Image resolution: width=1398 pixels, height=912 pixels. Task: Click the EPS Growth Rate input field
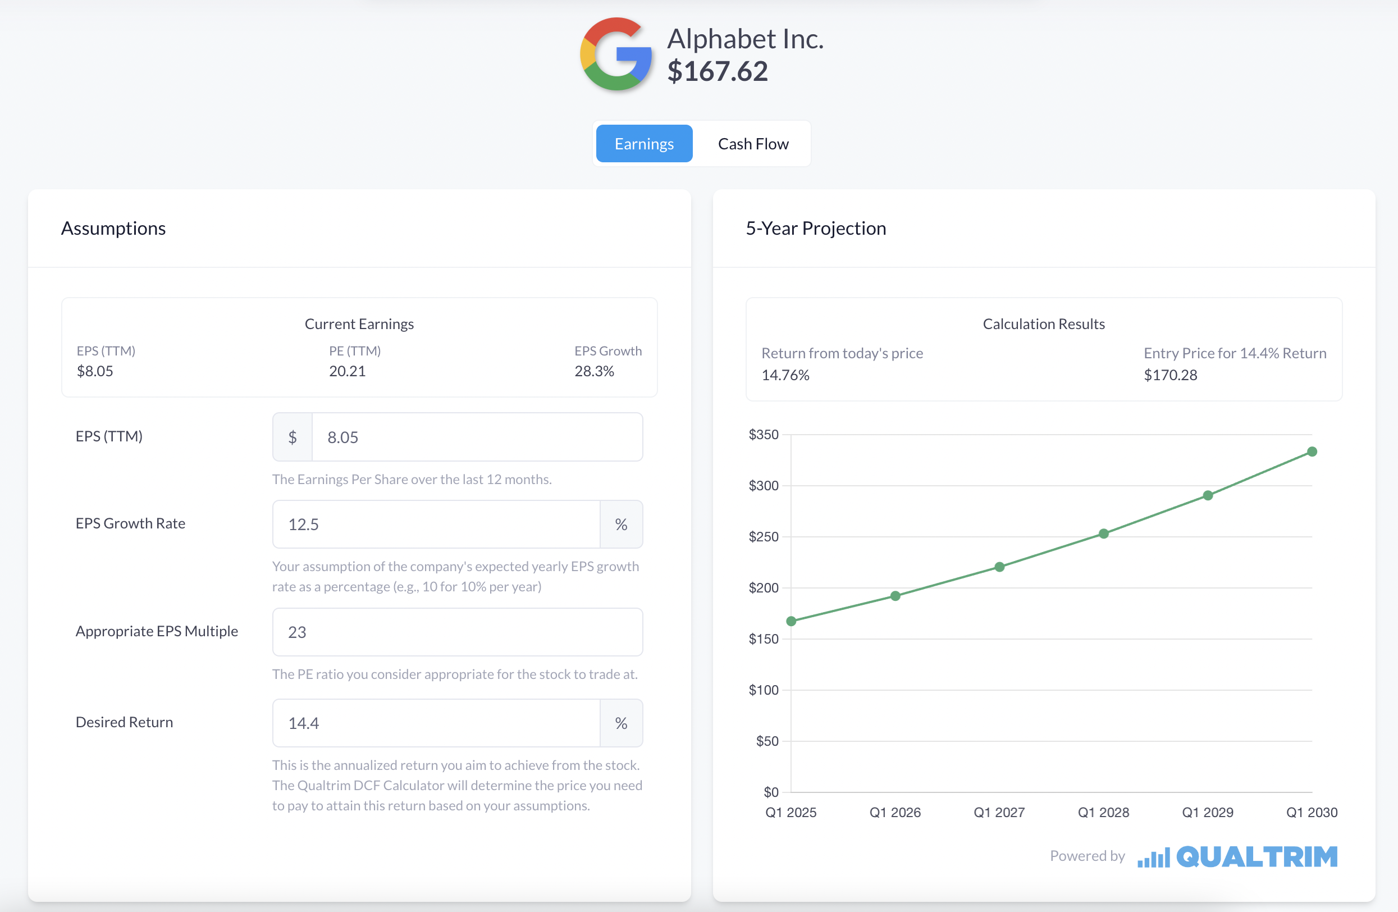(x=436, y=524)
